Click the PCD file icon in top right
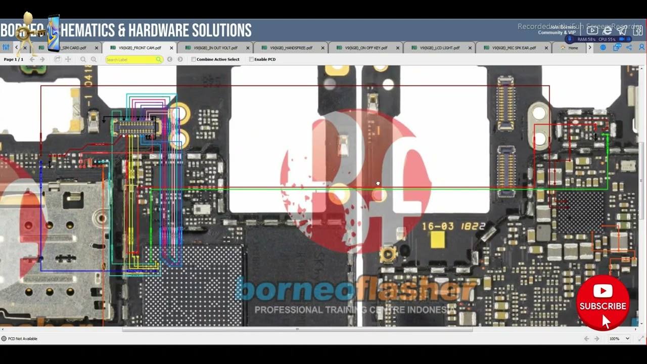Viewport: 647px width, 364px height. (x=617, y=48)
